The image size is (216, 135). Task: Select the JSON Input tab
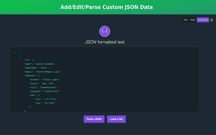(203, 20)
